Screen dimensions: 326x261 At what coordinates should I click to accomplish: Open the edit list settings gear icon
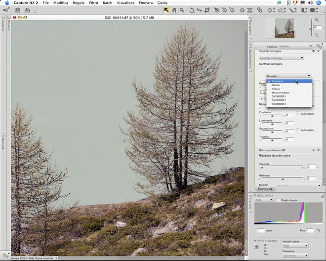coord(319,46)
